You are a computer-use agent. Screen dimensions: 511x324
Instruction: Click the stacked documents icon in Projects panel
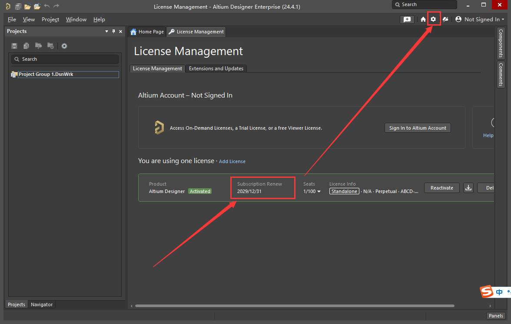pos(27,46)
